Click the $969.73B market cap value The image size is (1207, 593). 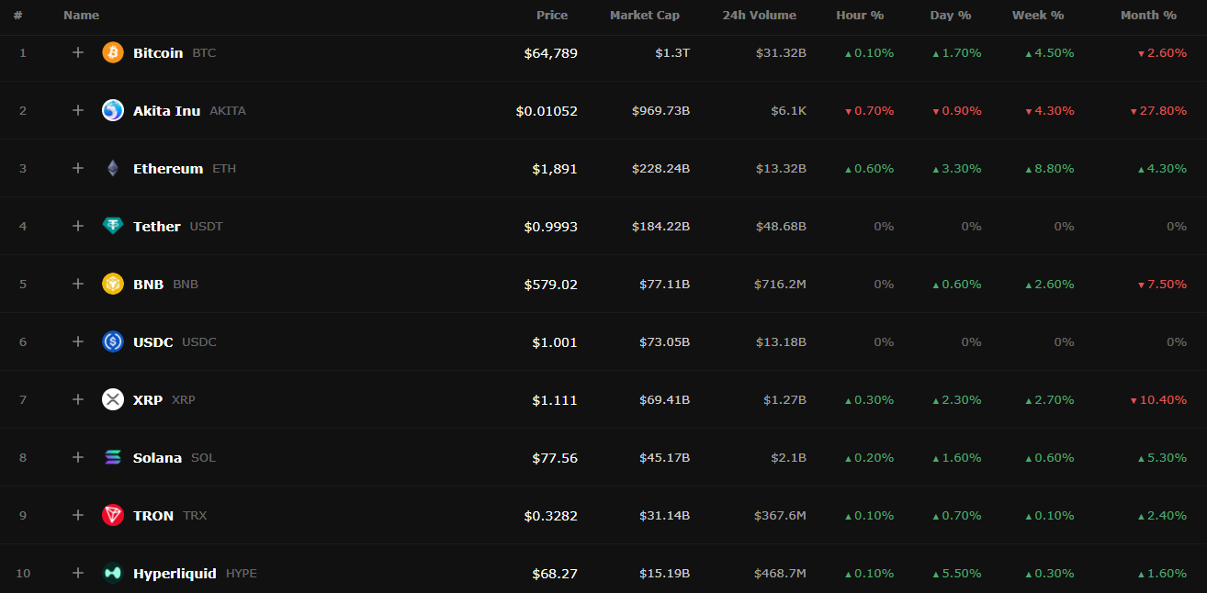click(661, 111)
